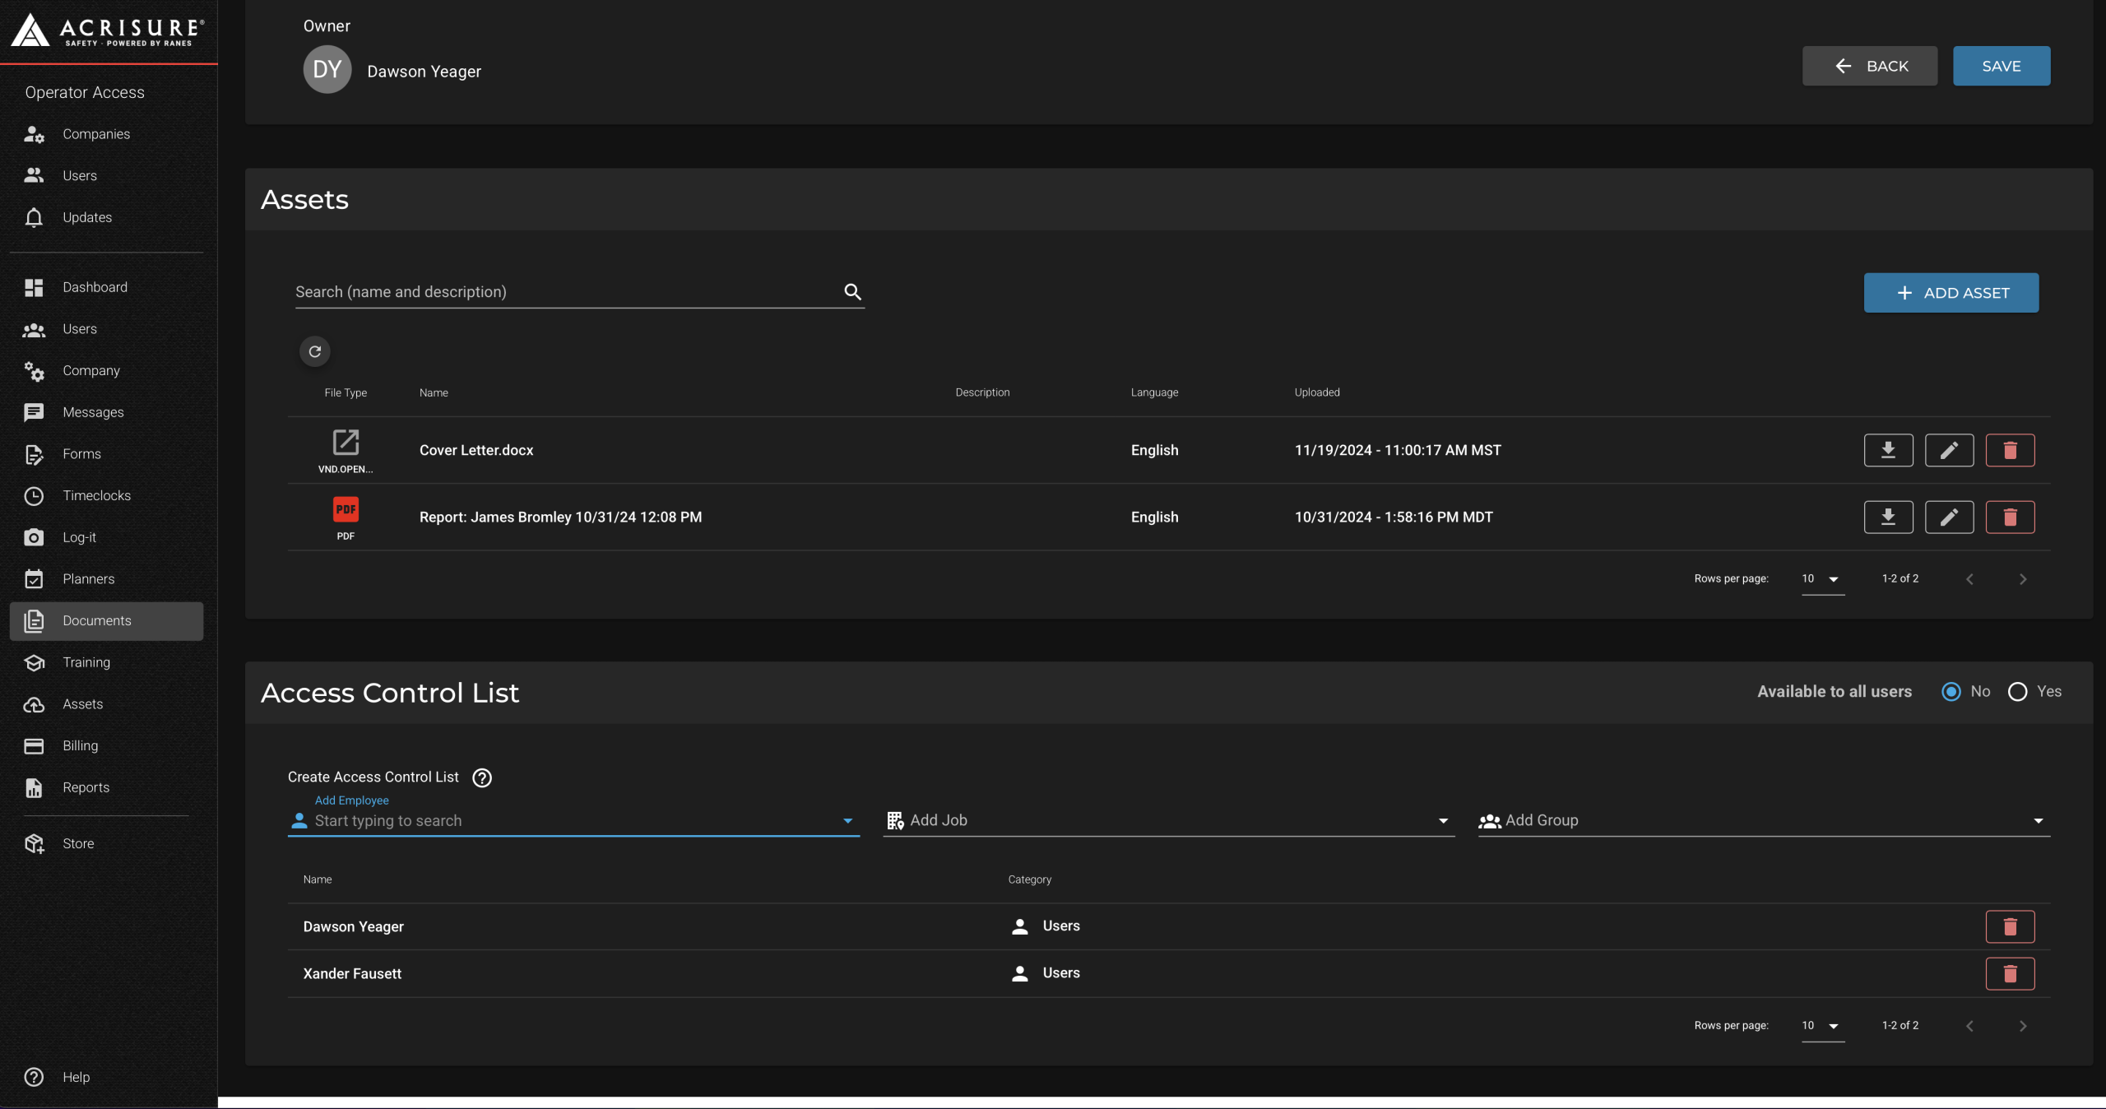2106x1109 pixels.
Task: Go to Dashboard
Action: [107, 287]
